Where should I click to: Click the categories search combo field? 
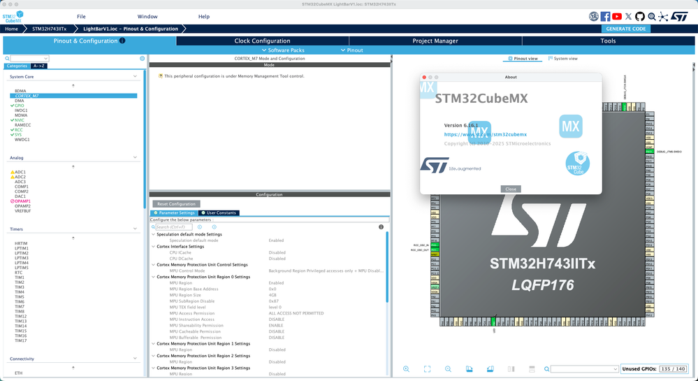[x=29, y=59]
